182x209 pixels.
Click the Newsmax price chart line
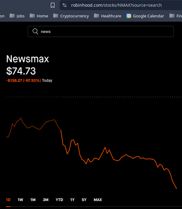[x=91, y=153]
